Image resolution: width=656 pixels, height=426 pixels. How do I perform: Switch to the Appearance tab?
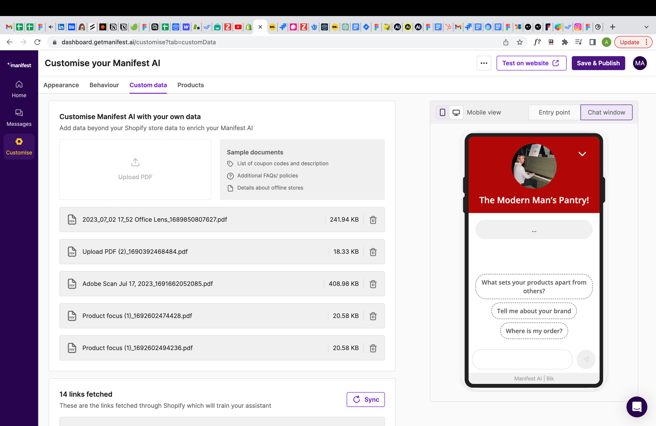tap(61, 85)
